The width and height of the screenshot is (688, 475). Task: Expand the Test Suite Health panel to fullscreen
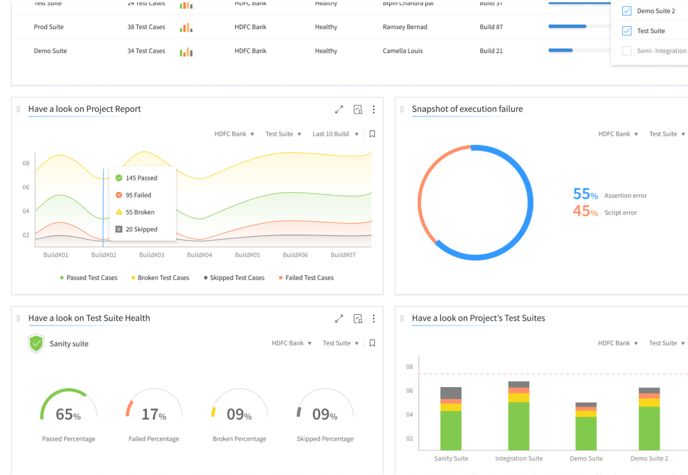[339, 319]
